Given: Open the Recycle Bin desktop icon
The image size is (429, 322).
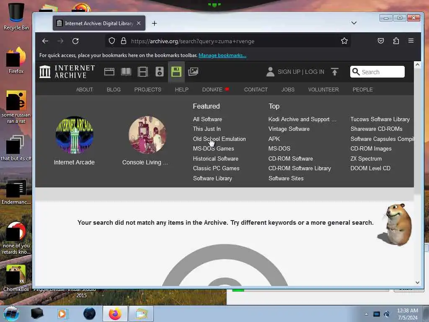Looking at the screenshot, I should click(x=16, y=16).
